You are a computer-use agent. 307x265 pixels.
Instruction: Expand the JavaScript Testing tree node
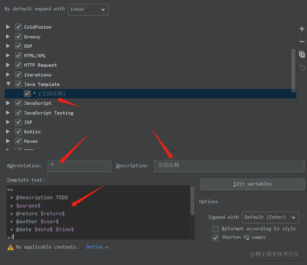tap(8, 113)
